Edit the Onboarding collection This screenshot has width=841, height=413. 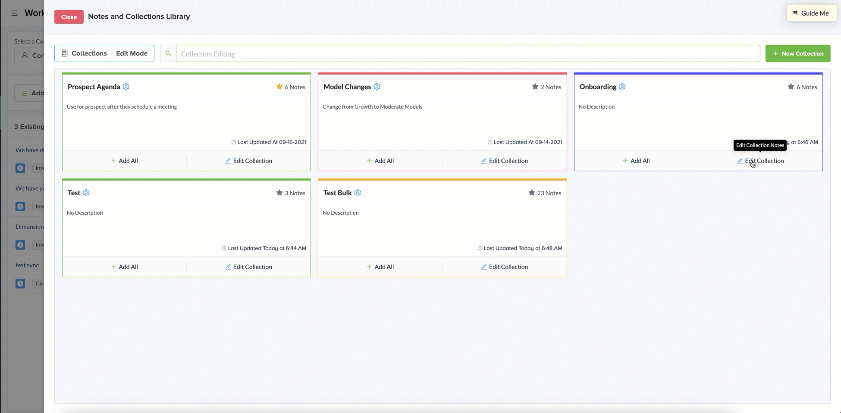tap(760, 161)
